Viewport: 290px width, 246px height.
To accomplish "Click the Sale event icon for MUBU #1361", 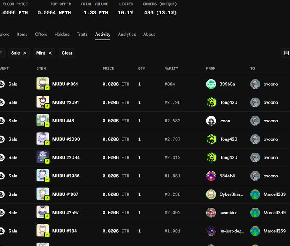I will click(2, 84).
